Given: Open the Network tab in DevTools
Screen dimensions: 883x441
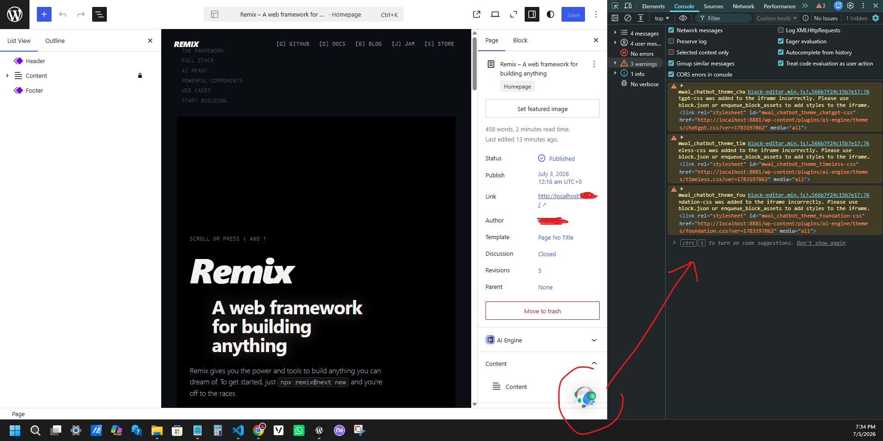Looking at the screenshot, I should [743, 6].
